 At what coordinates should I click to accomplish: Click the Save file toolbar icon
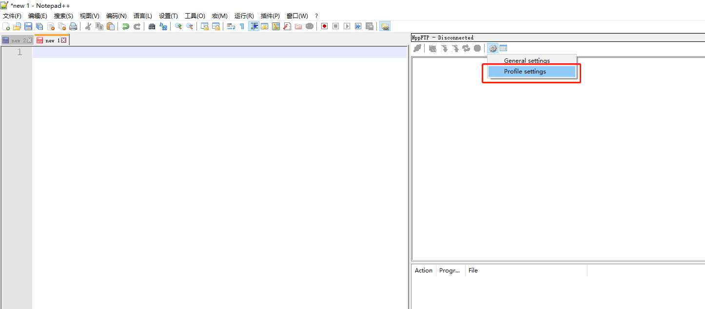pyautogui.click(x=28, y=26)
